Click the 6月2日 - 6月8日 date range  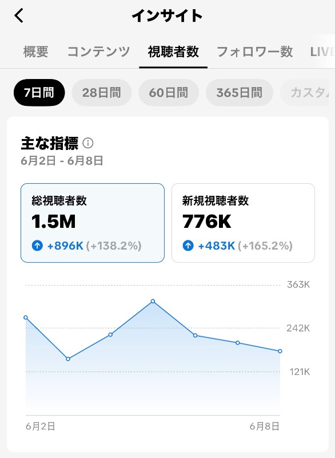pyautogui.click(x=62, y=161)
